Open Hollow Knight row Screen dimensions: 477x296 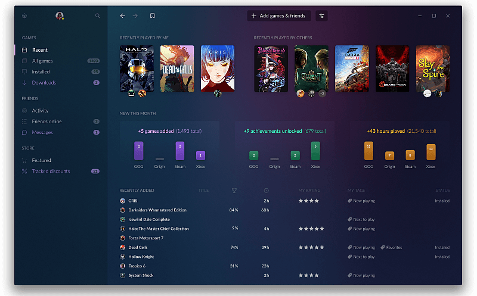pos(285,257)
